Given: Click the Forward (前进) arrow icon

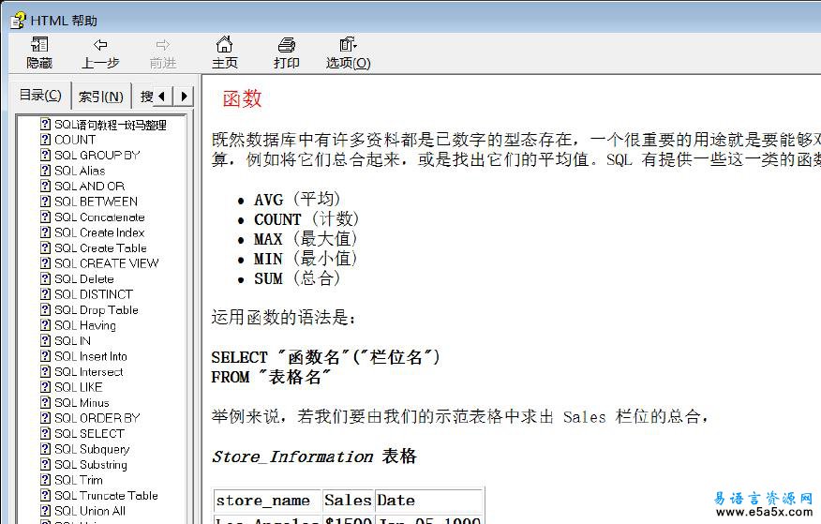Looking at the screenshot, I should [163, 45].
